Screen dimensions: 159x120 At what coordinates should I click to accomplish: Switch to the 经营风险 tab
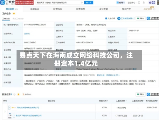(x=58, y=9)
